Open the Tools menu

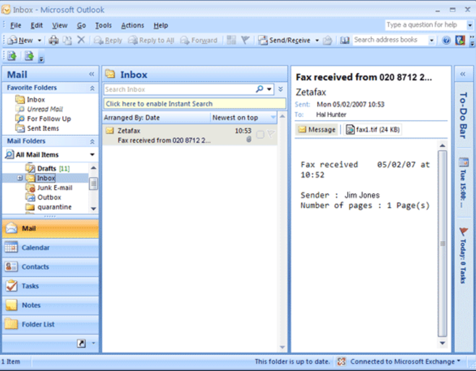(103, 25)
